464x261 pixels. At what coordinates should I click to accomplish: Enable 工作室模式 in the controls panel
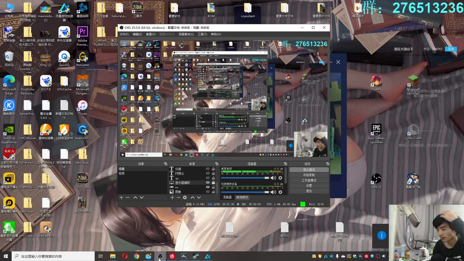(309, 181)
